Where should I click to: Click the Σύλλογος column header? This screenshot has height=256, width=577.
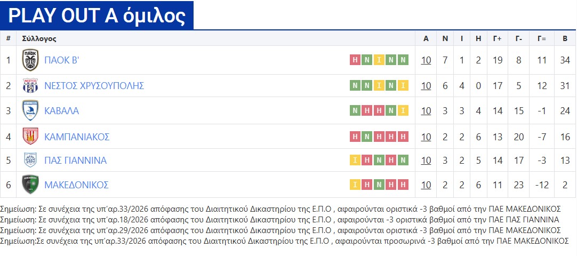point(39,38)
